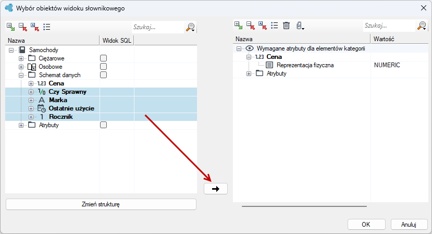Click boolean icon beside Czy Sprawny
Image resolution: width=432 pixels, height=234 pixels.
point(42,92)
